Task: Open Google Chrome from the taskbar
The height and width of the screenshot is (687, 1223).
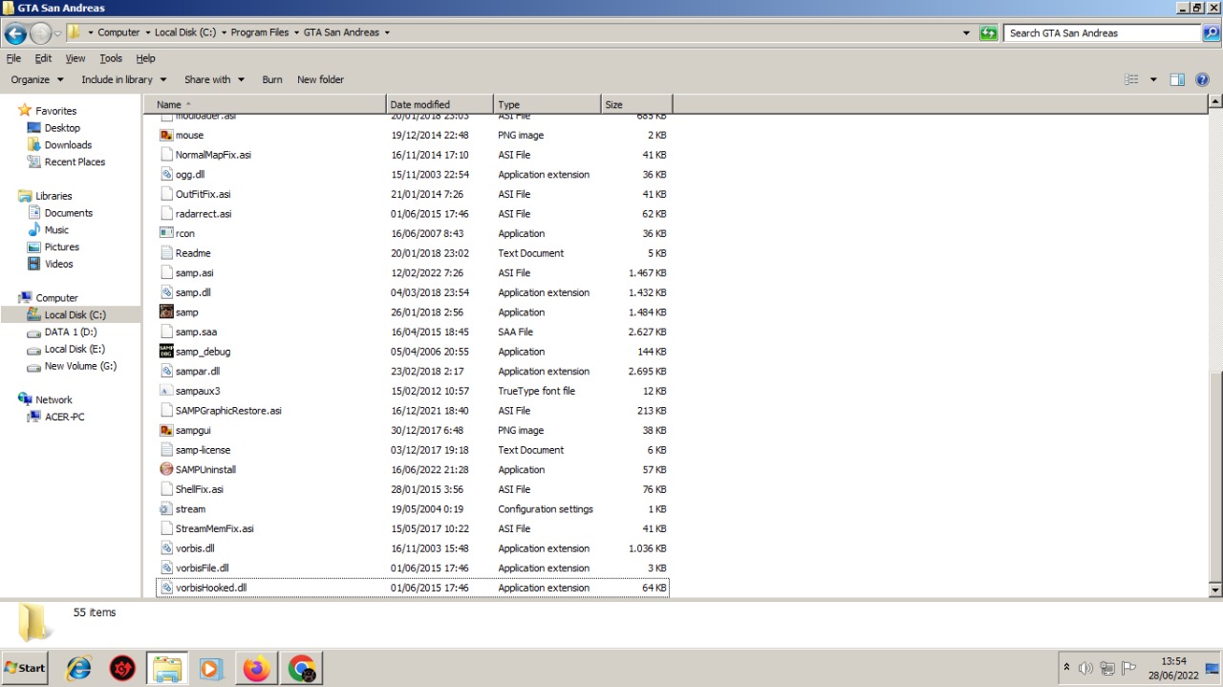Action: [301, 669]
